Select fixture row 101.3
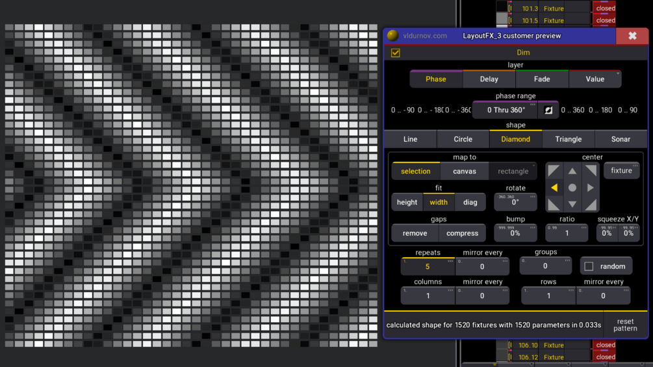This screenshot has height=367, width=653. coord(549,8)
